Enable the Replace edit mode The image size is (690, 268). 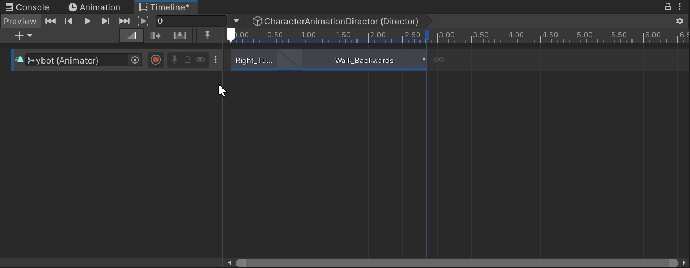(x=180, y=35)
